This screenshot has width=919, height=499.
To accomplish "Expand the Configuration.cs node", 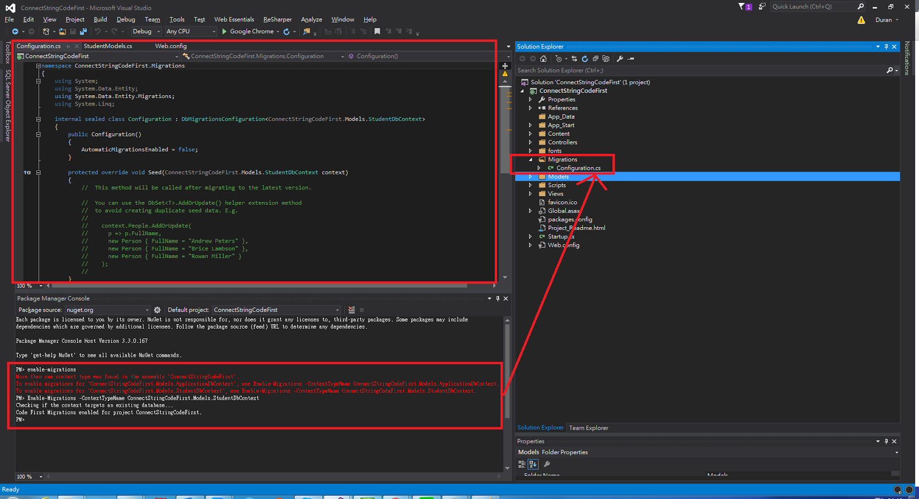I will coord(539,168).
